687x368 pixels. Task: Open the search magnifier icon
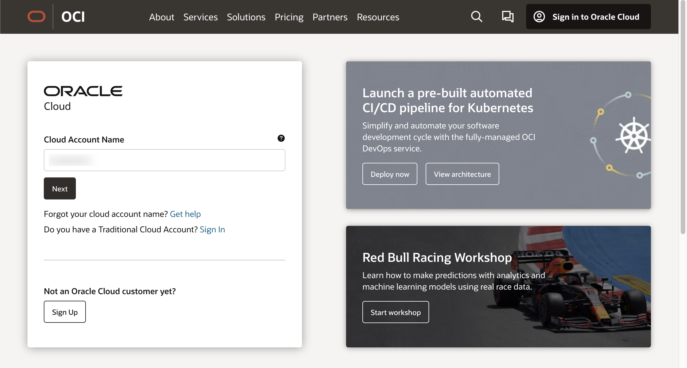tap(477, 17)
